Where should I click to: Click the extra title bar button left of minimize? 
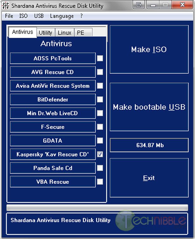[x=139, y=5]
